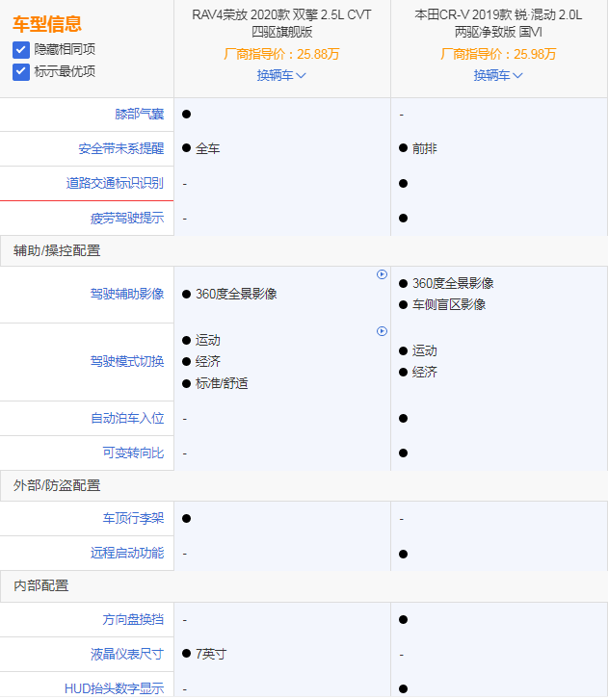The image size is (608, 699).
Task: Click 疲劳驾驶提示 label
Action: pyautogui.click(x=127, y=218)
